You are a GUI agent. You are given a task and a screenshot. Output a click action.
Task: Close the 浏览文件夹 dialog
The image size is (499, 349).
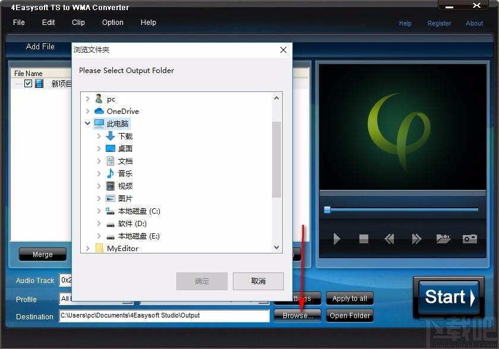click(x=283, y=50)
